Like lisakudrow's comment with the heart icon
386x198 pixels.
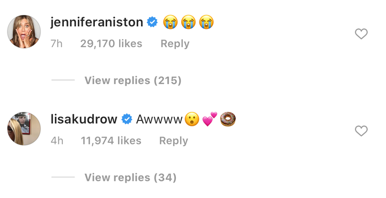click(361, 131)
